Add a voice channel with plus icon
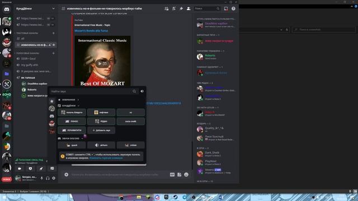358x201 pixels. click(54, 53)
